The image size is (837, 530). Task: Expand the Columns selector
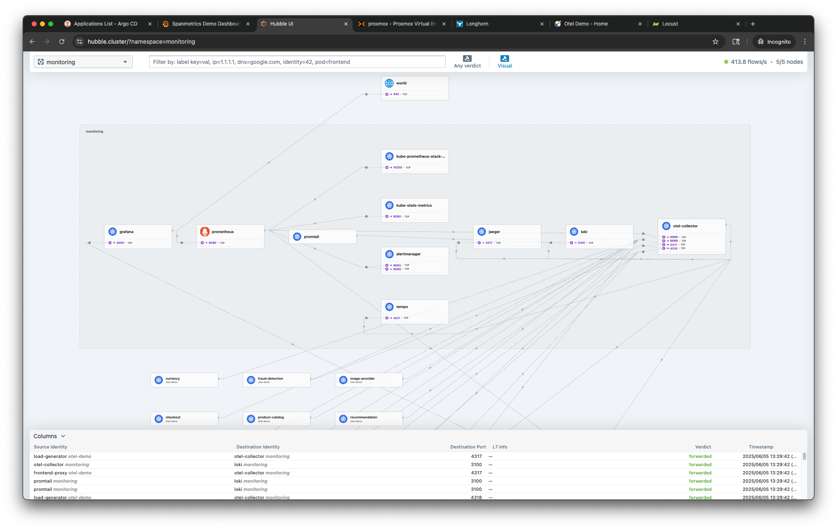pos(49,436)
